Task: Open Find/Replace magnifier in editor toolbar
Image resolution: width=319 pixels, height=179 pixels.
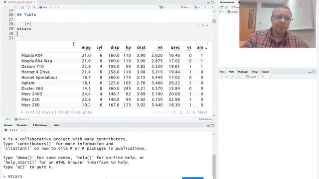Action: tap(34, 7)
